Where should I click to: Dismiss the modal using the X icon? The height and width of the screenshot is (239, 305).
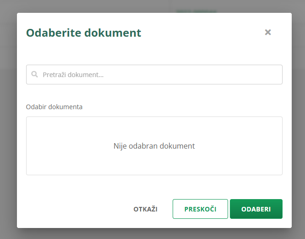coord(268,32)
